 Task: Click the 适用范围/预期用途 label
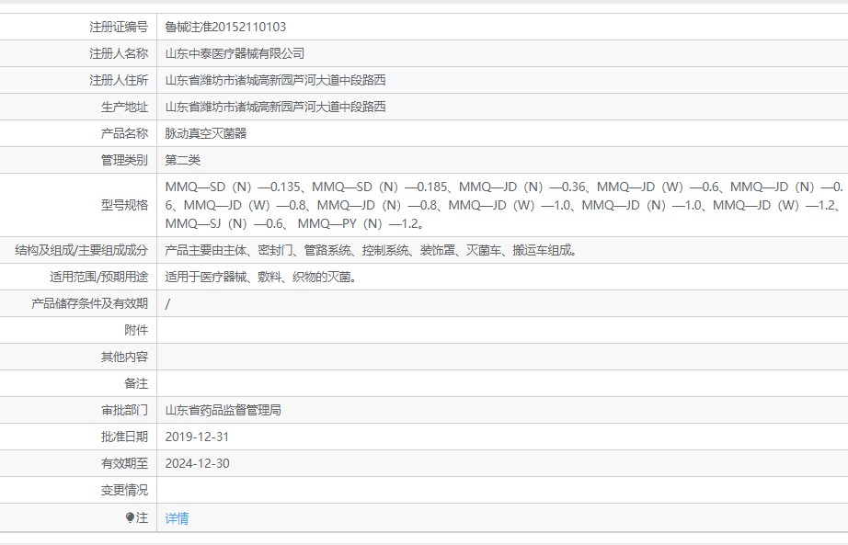tap(99, 277)
